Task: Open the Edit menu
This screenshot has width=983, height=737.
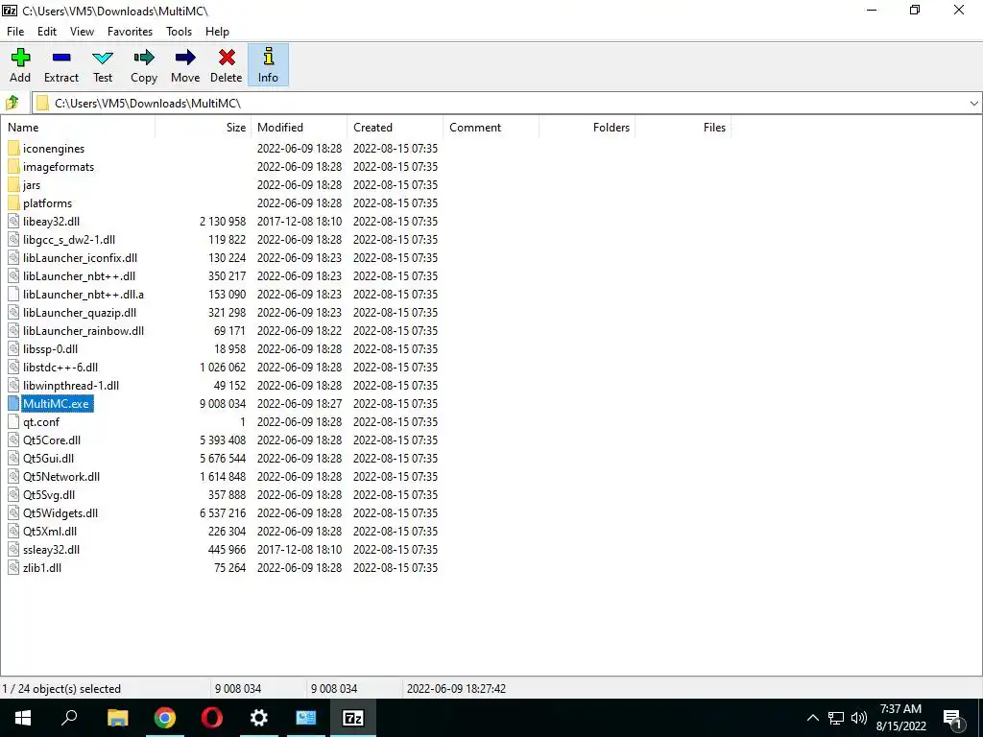Action: tap(47, 32)
